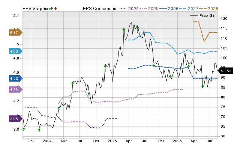
Task: Click the surprise arrow in May 2024 near price 87
Action: click(72, 83)
